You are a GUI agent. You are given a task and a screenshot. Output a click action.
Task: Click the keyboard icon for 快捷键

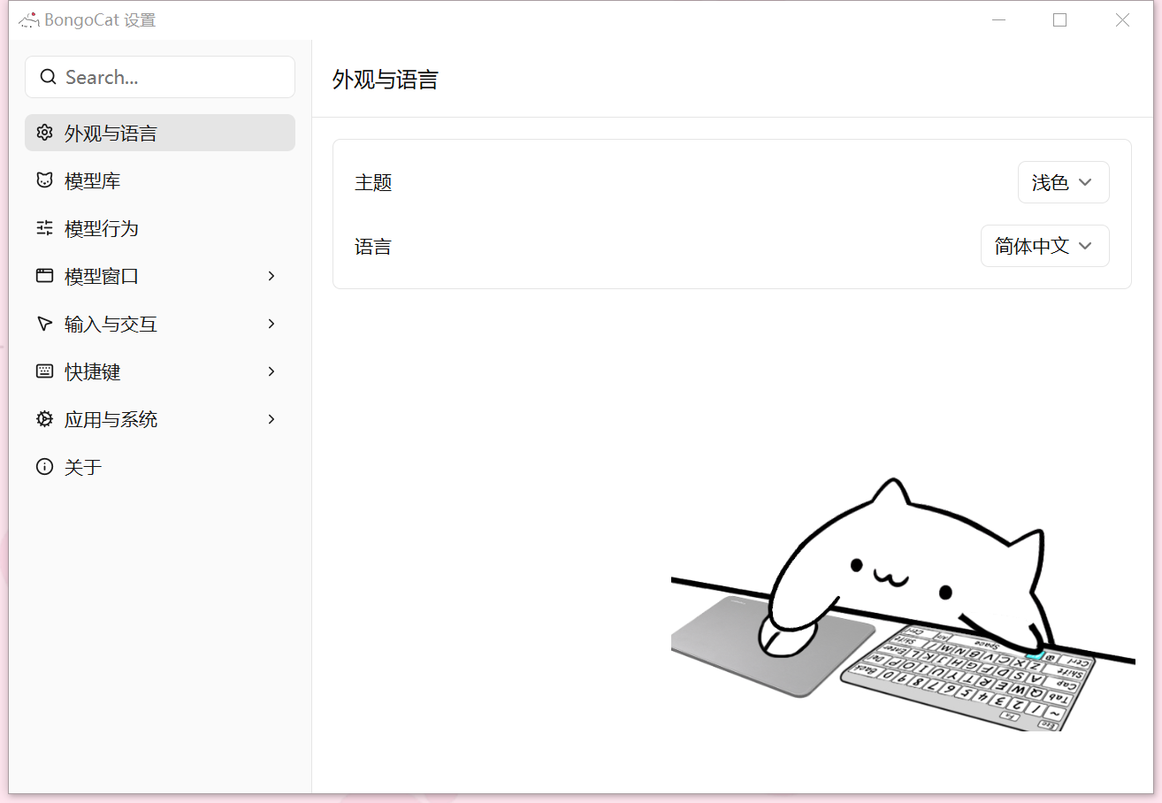click(44, 371)
